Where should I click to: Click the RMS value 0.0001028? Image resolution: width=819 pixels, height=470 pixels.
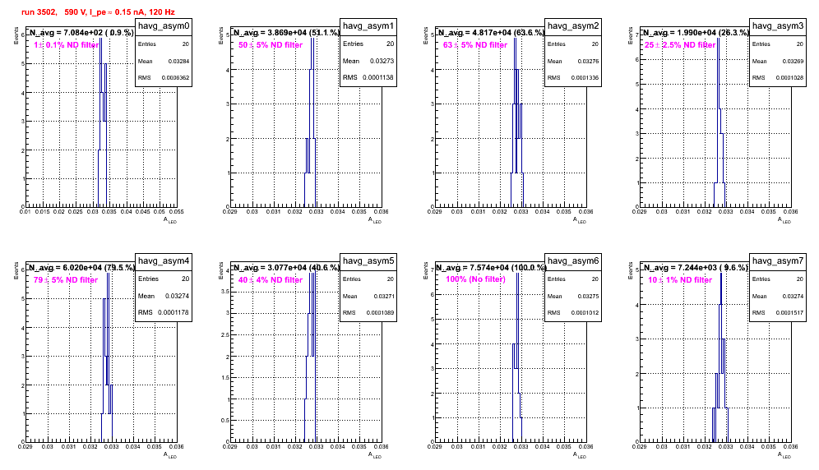pos(789,78)
